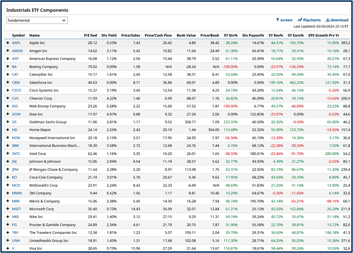This screenshot has width=353, height=253.
Task: Sort by Div Yield column header
Action: (109, 35)
